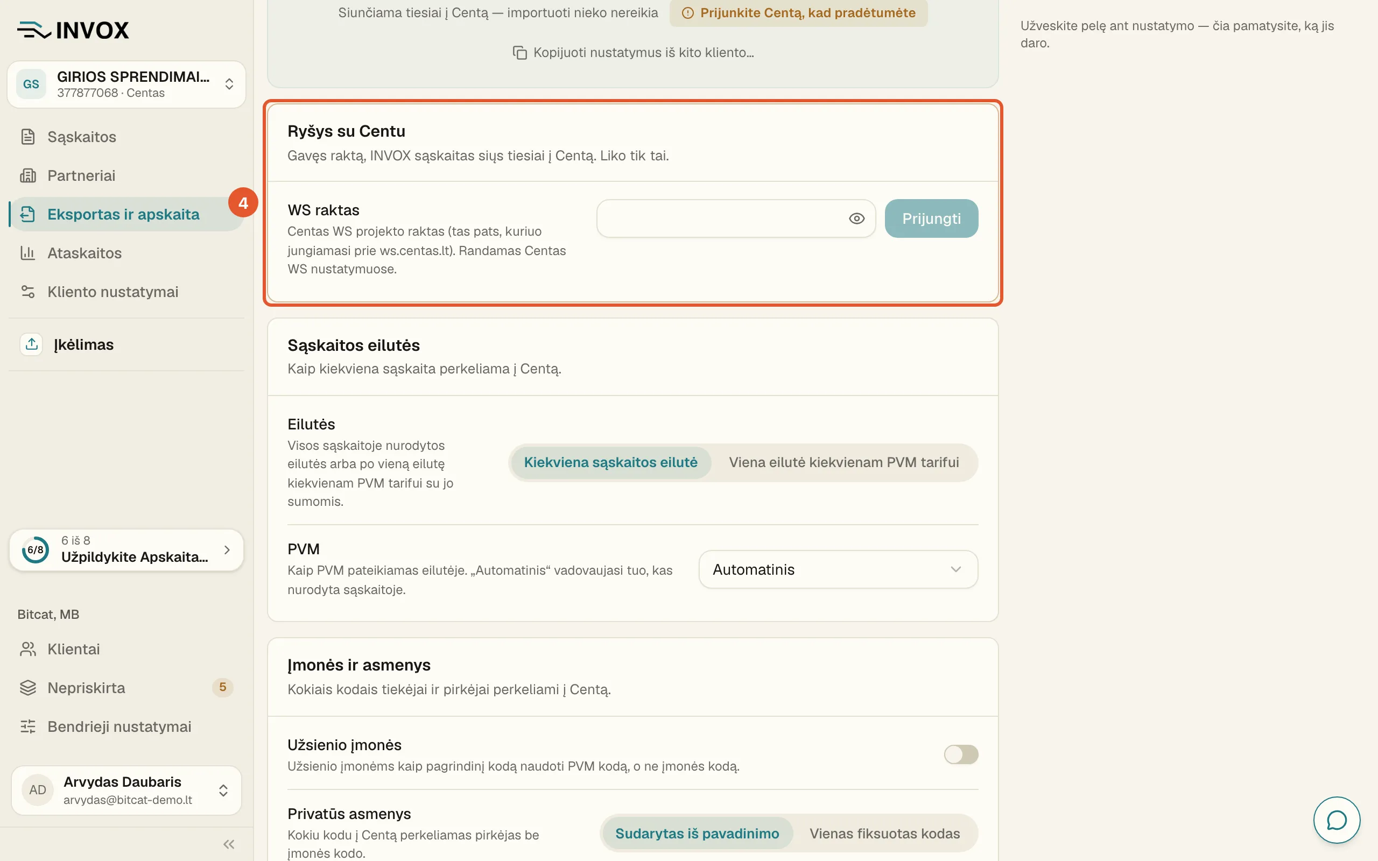
Task: Click the Klientai people icon
Action: (28, 649)
